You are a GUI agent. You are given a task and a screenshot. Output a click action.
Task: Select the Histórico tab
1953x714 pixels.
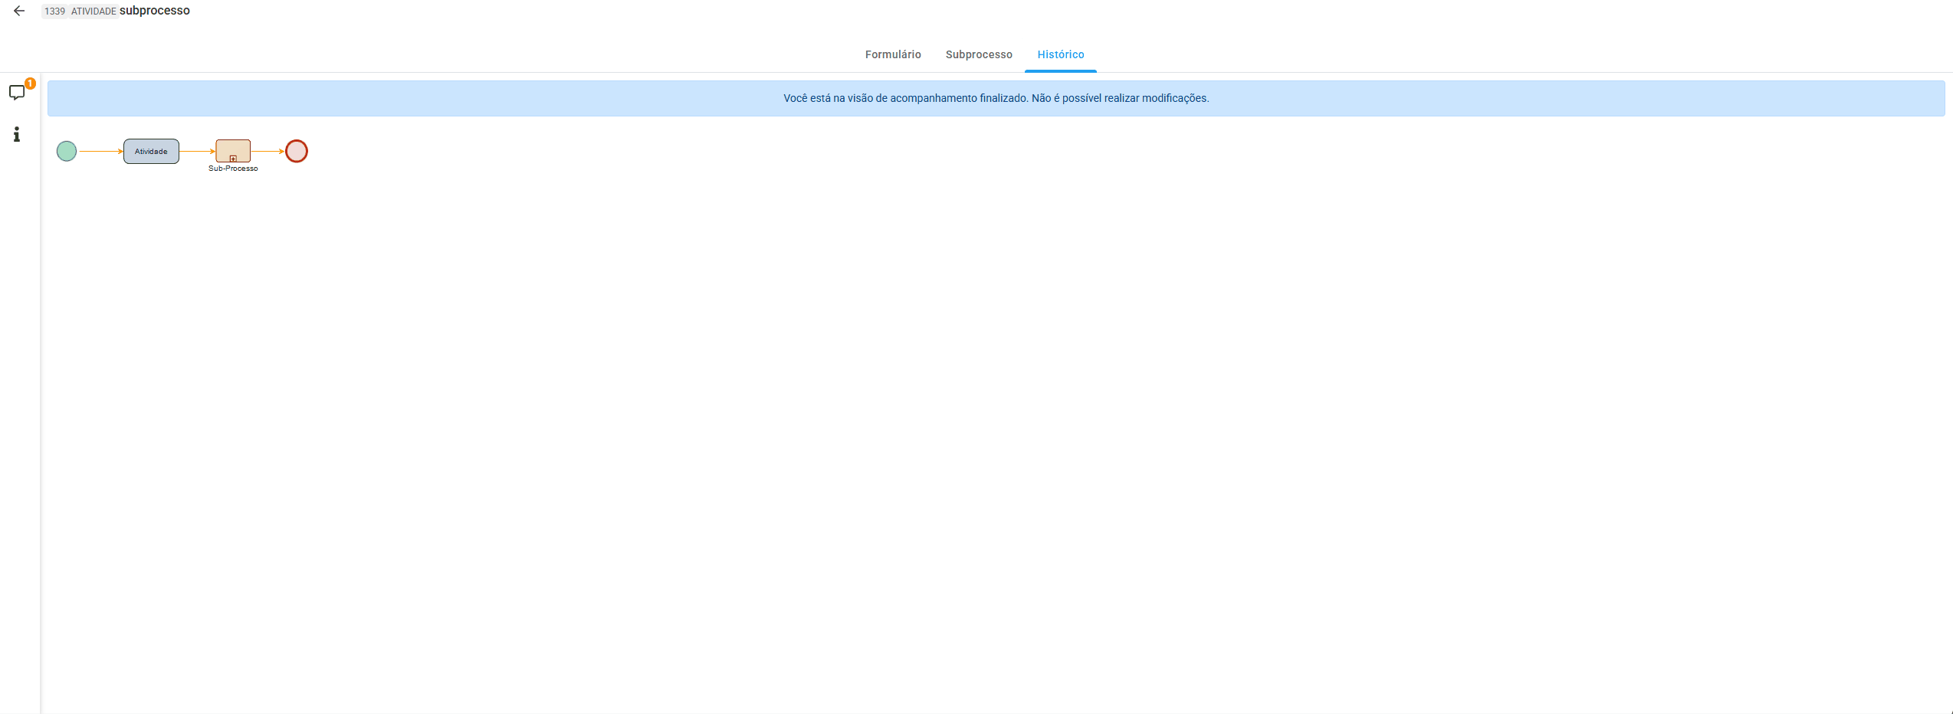(x=1061, y=54)
